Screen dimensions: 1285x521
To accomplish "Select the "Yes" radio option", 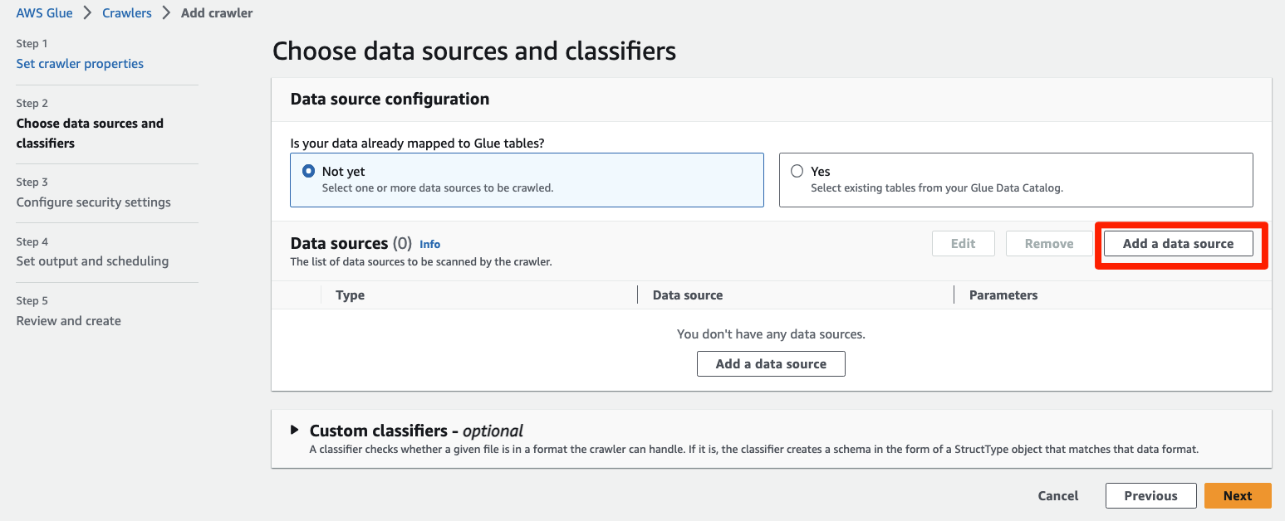I will [797, 172].
